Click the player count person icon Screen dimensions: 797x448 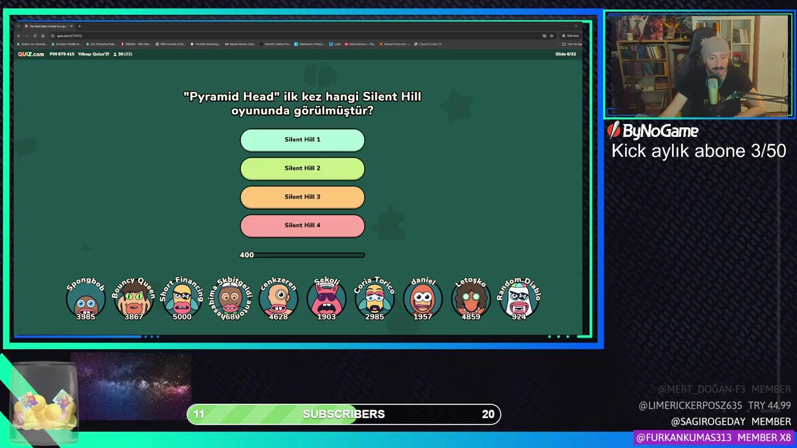click(x=115, y=54)
